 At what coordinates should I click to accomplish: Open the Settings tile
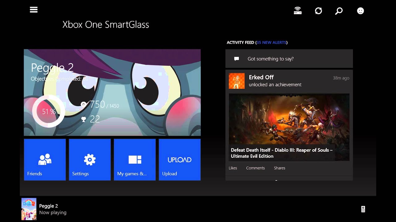[x=90, y=159]
